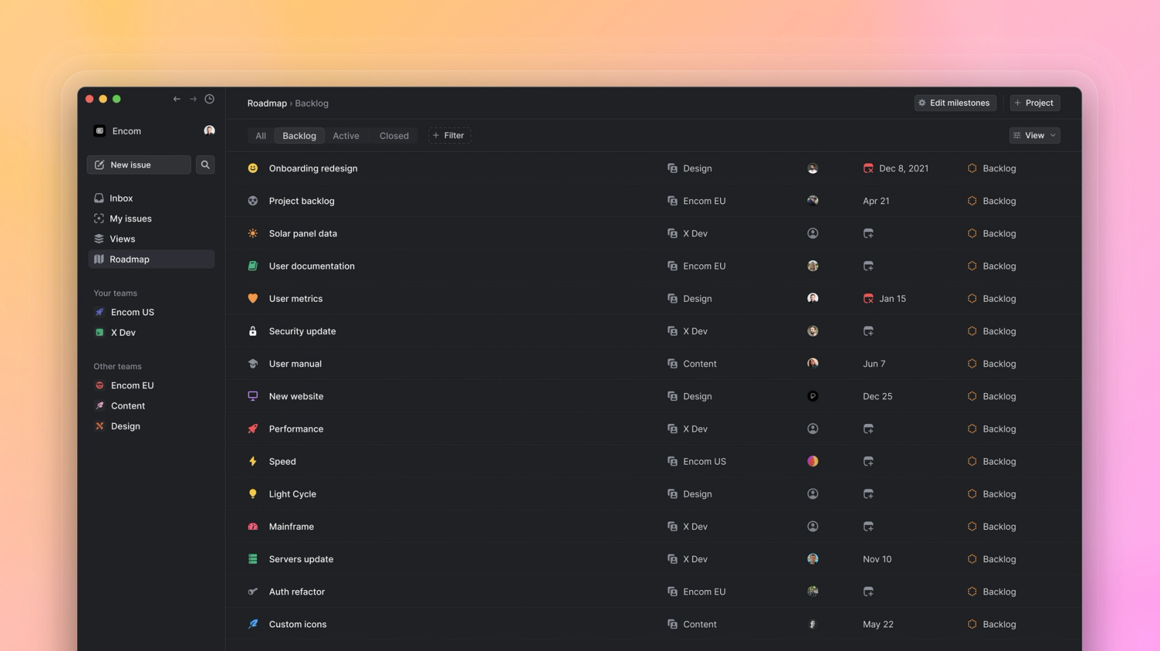
Task: Click the Your teams header
Action: 115,293
